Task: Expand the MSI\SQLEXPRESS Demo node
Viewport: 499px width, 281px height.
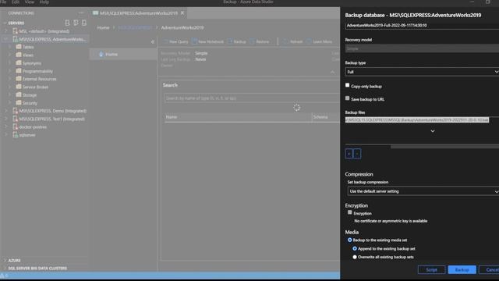Action: click(6, 111)
